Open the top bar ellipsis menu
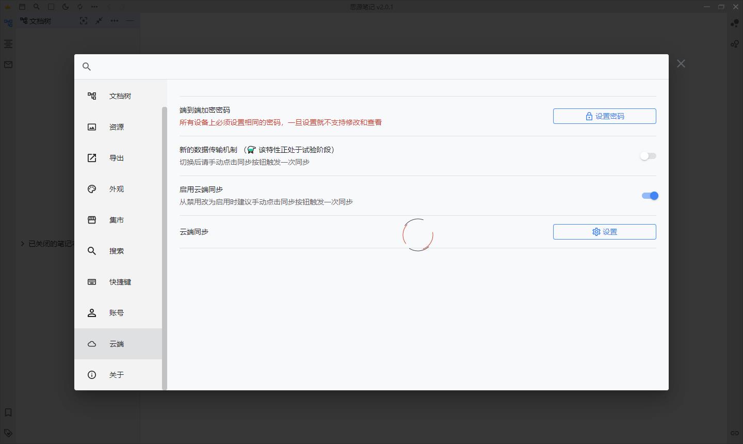 pos(94,7)
